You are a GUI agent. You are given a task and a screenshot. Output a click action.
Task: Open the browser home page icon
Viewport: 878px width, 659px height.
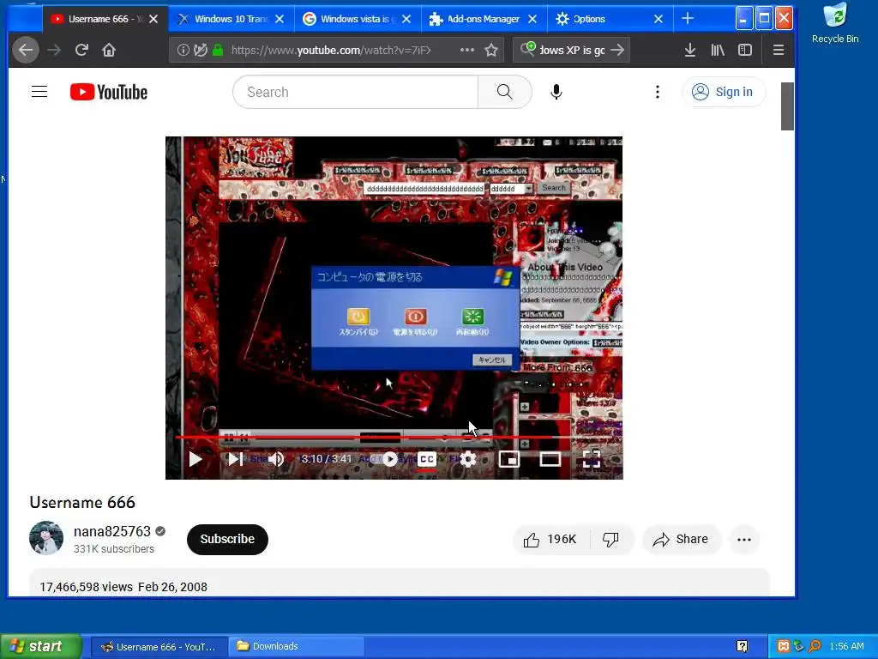coord(109,51)
